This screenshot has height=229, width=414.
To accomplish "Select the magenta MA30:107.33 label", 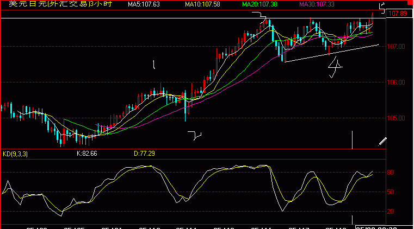I will (317, 4).
